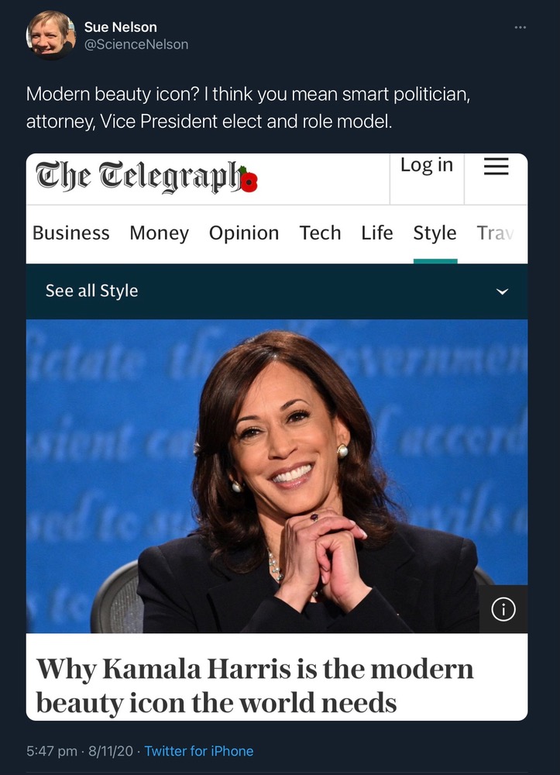The width and height of the screenshot is (560, 775).
Task: Click the @ScienceNelson handle
Action: 136,44
